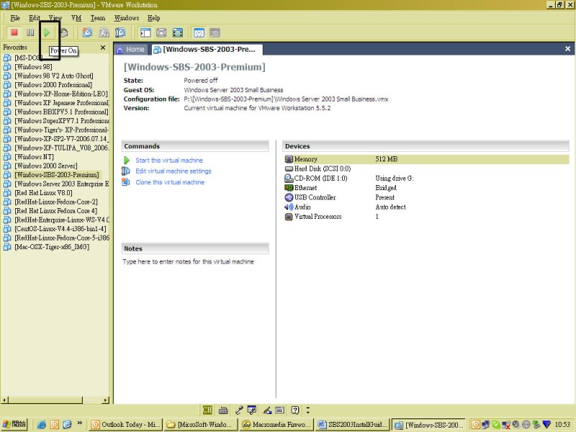Open the Help menu
Image resolution: width=576 pixels, height=432 pixels.
153,18
